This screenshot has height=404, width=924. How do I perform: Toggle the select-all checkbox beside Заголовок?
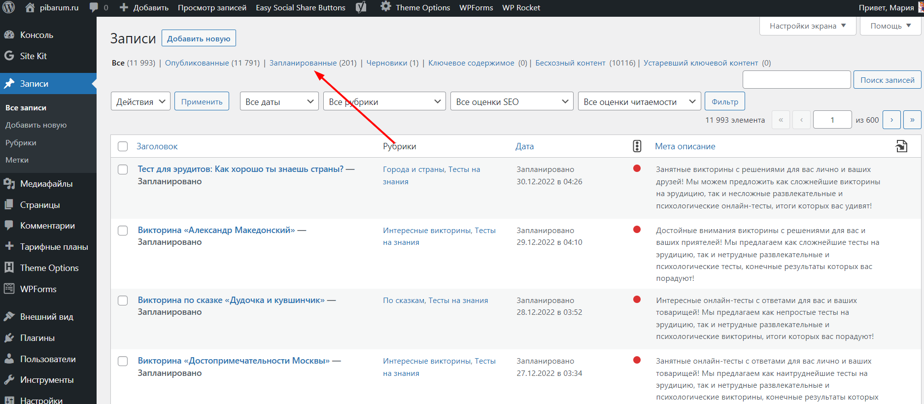click(123, 146)
